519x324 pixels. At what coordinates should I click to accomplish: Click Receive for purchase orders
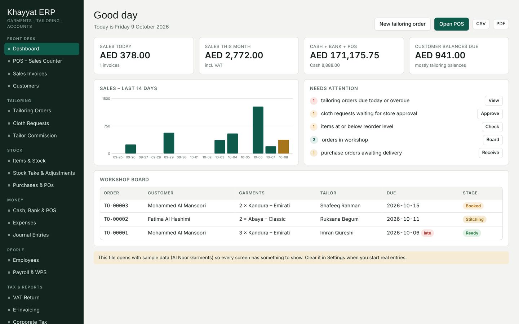coord(491,153)
